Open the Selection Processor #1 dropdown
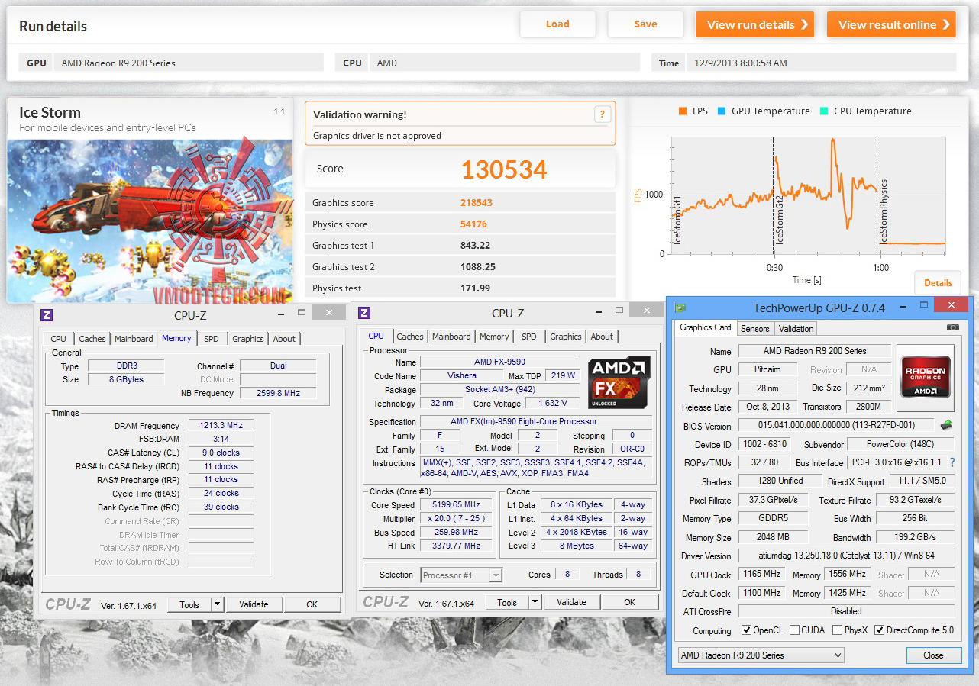979x686 pixels. click(x=461, y=575)
